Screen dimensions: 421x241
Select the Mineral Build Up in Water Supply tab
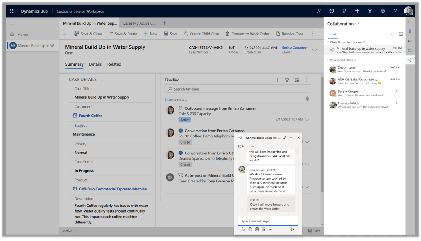[x=90, y=23]
